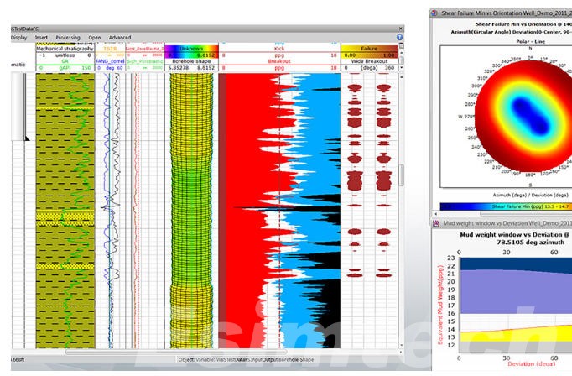Image resolution: width=572 pixels, height=376 pixels.
Task: Click the header panel scroll up arrow
Action: pos(401,52)
